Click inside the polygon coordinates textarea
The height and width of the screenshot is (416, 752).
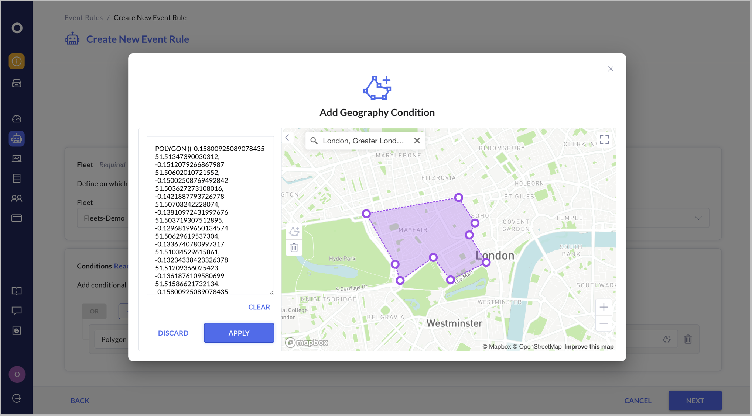pos(210,216)
